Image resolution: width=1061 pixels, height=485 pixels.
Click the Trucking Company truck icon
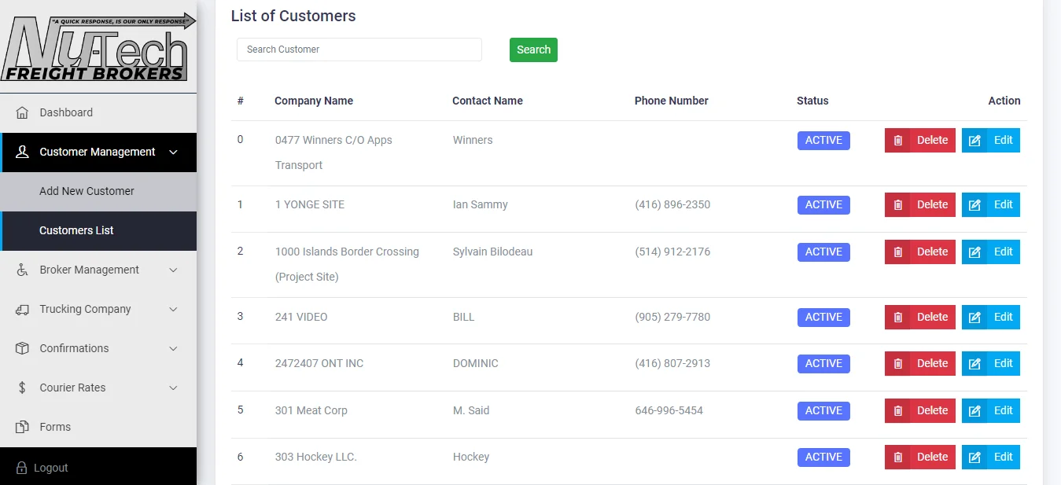[x=22, y=309]
